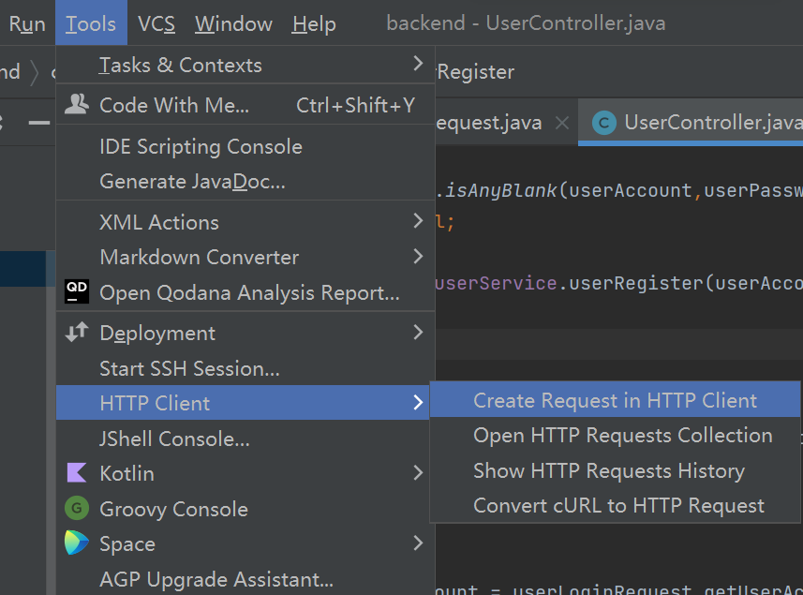
Task: Open the Window menu
Action: pyautogui.click(x=232, y=24)
